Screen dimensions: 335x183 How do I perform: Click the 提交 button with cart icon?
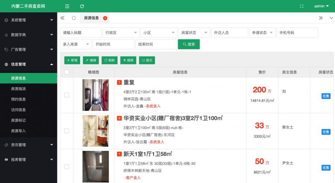147,60
